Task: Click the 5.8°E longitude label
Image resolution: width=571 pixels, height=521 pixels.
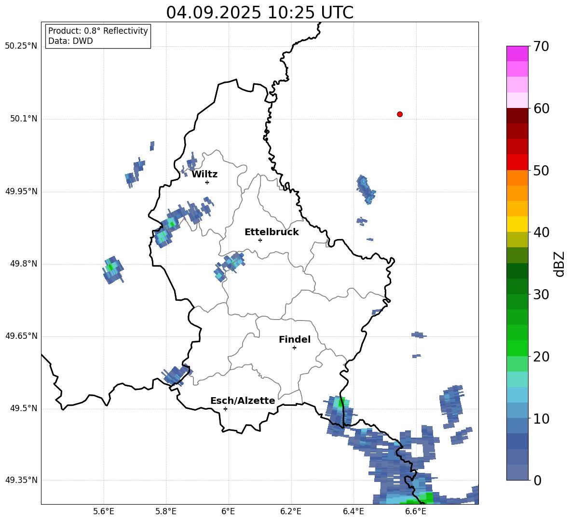Action: pos(166,511)
